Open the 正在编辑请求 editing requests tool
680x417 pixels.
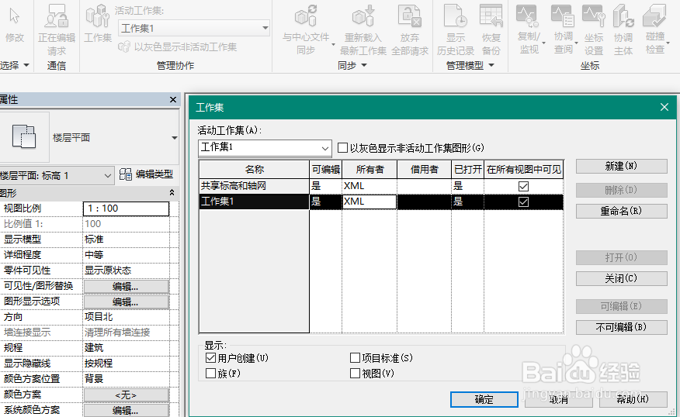click(x=57, y=29)
